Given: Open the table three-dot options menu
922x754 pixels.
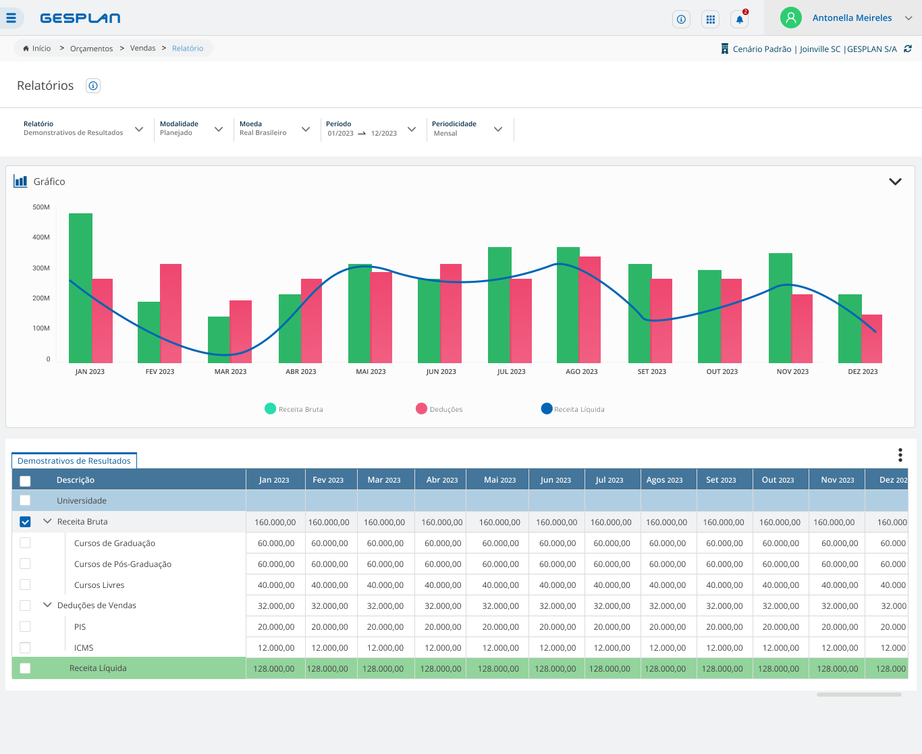Looking at the screenshot, I should [x=900, y=455].
